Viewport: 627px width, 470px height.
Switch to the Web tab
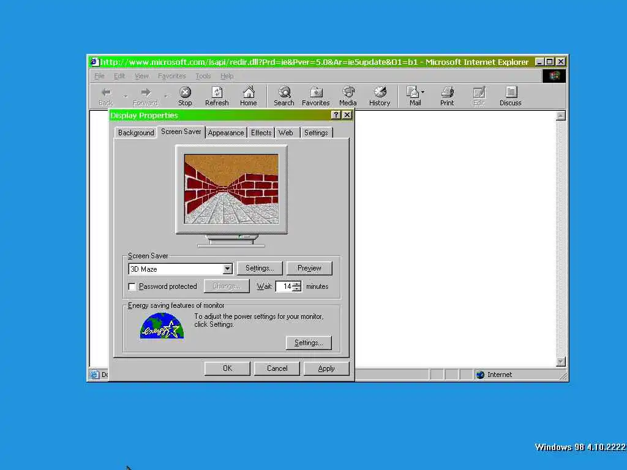coord(285,133)
